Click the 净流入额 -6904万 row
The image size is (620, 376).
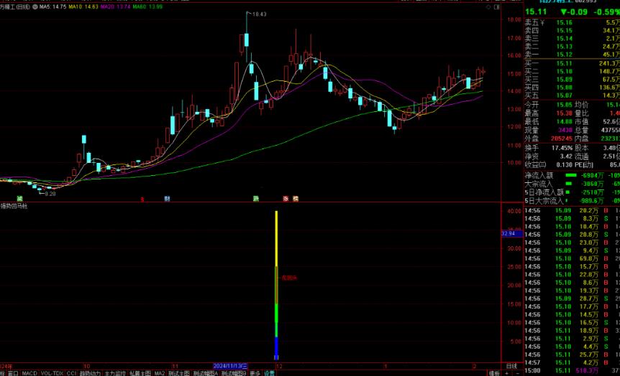click(572, 175)
